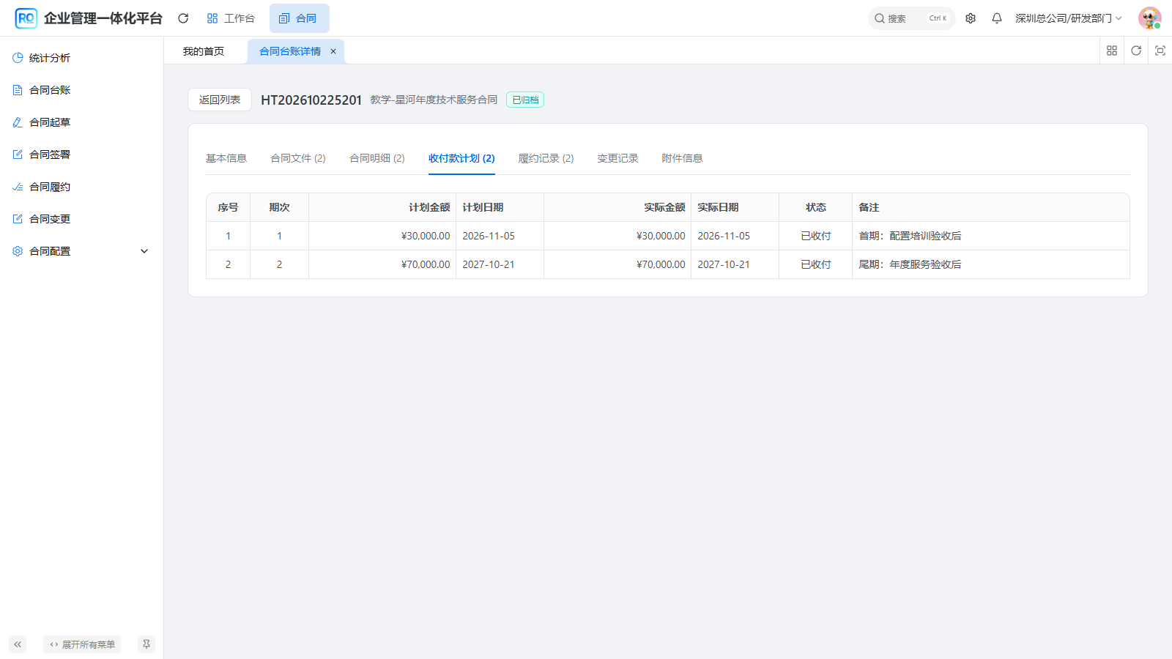The image size is (1172, 659).
Task: Switch to the 工作台 module
Action: (x=231, y=18)
